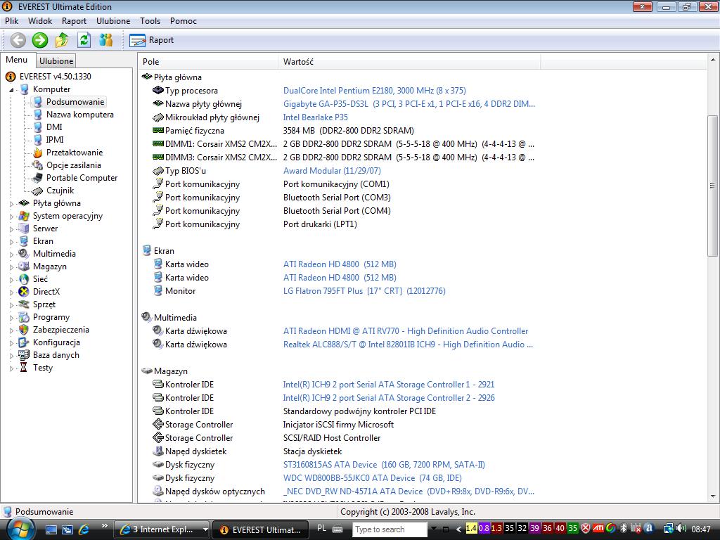Expand the System operacyjny tree node

tap(12, 217)
